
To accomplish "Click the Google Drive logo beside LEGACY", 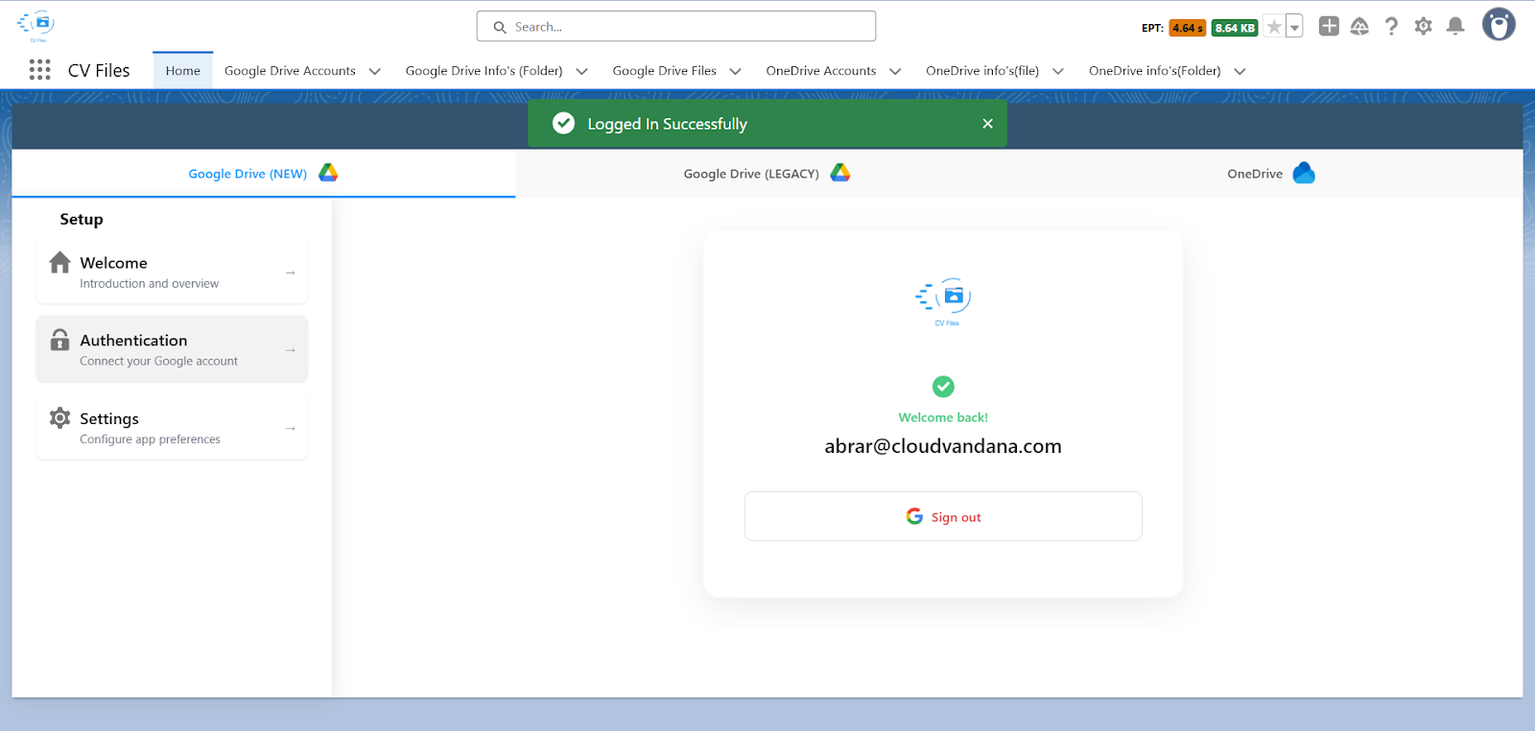I will pyautogui.click(x=840, y=173).
